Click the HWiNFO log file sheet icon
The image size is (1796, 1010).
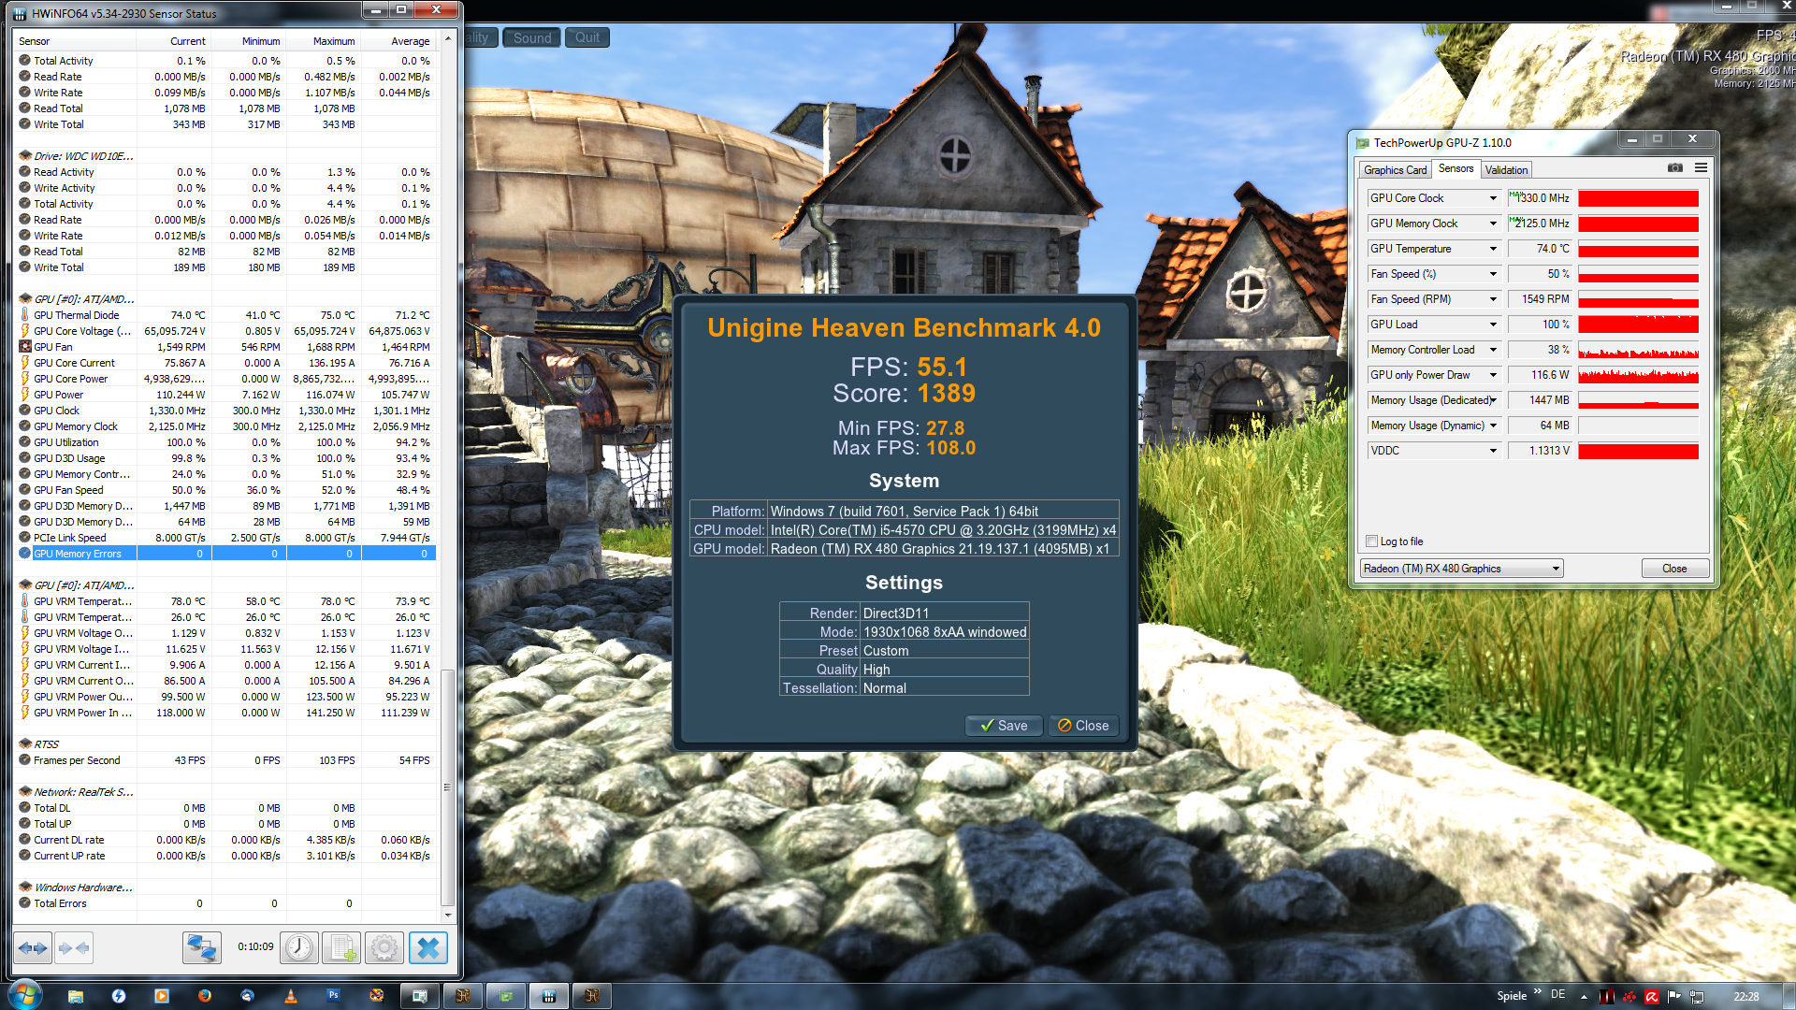pyautogui.click(x=341, y=948)
